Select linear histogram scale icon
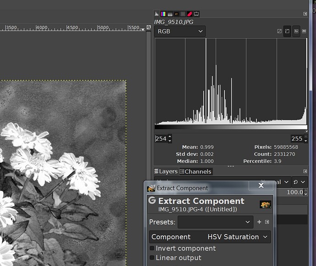316x266 pixels. (x=279, y=32)
